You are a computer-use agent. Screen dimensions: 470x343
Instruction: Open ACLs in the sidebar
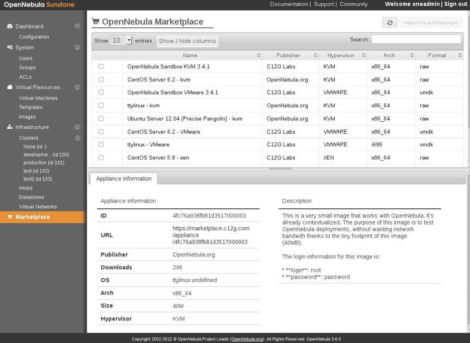[x=25, y=77]
